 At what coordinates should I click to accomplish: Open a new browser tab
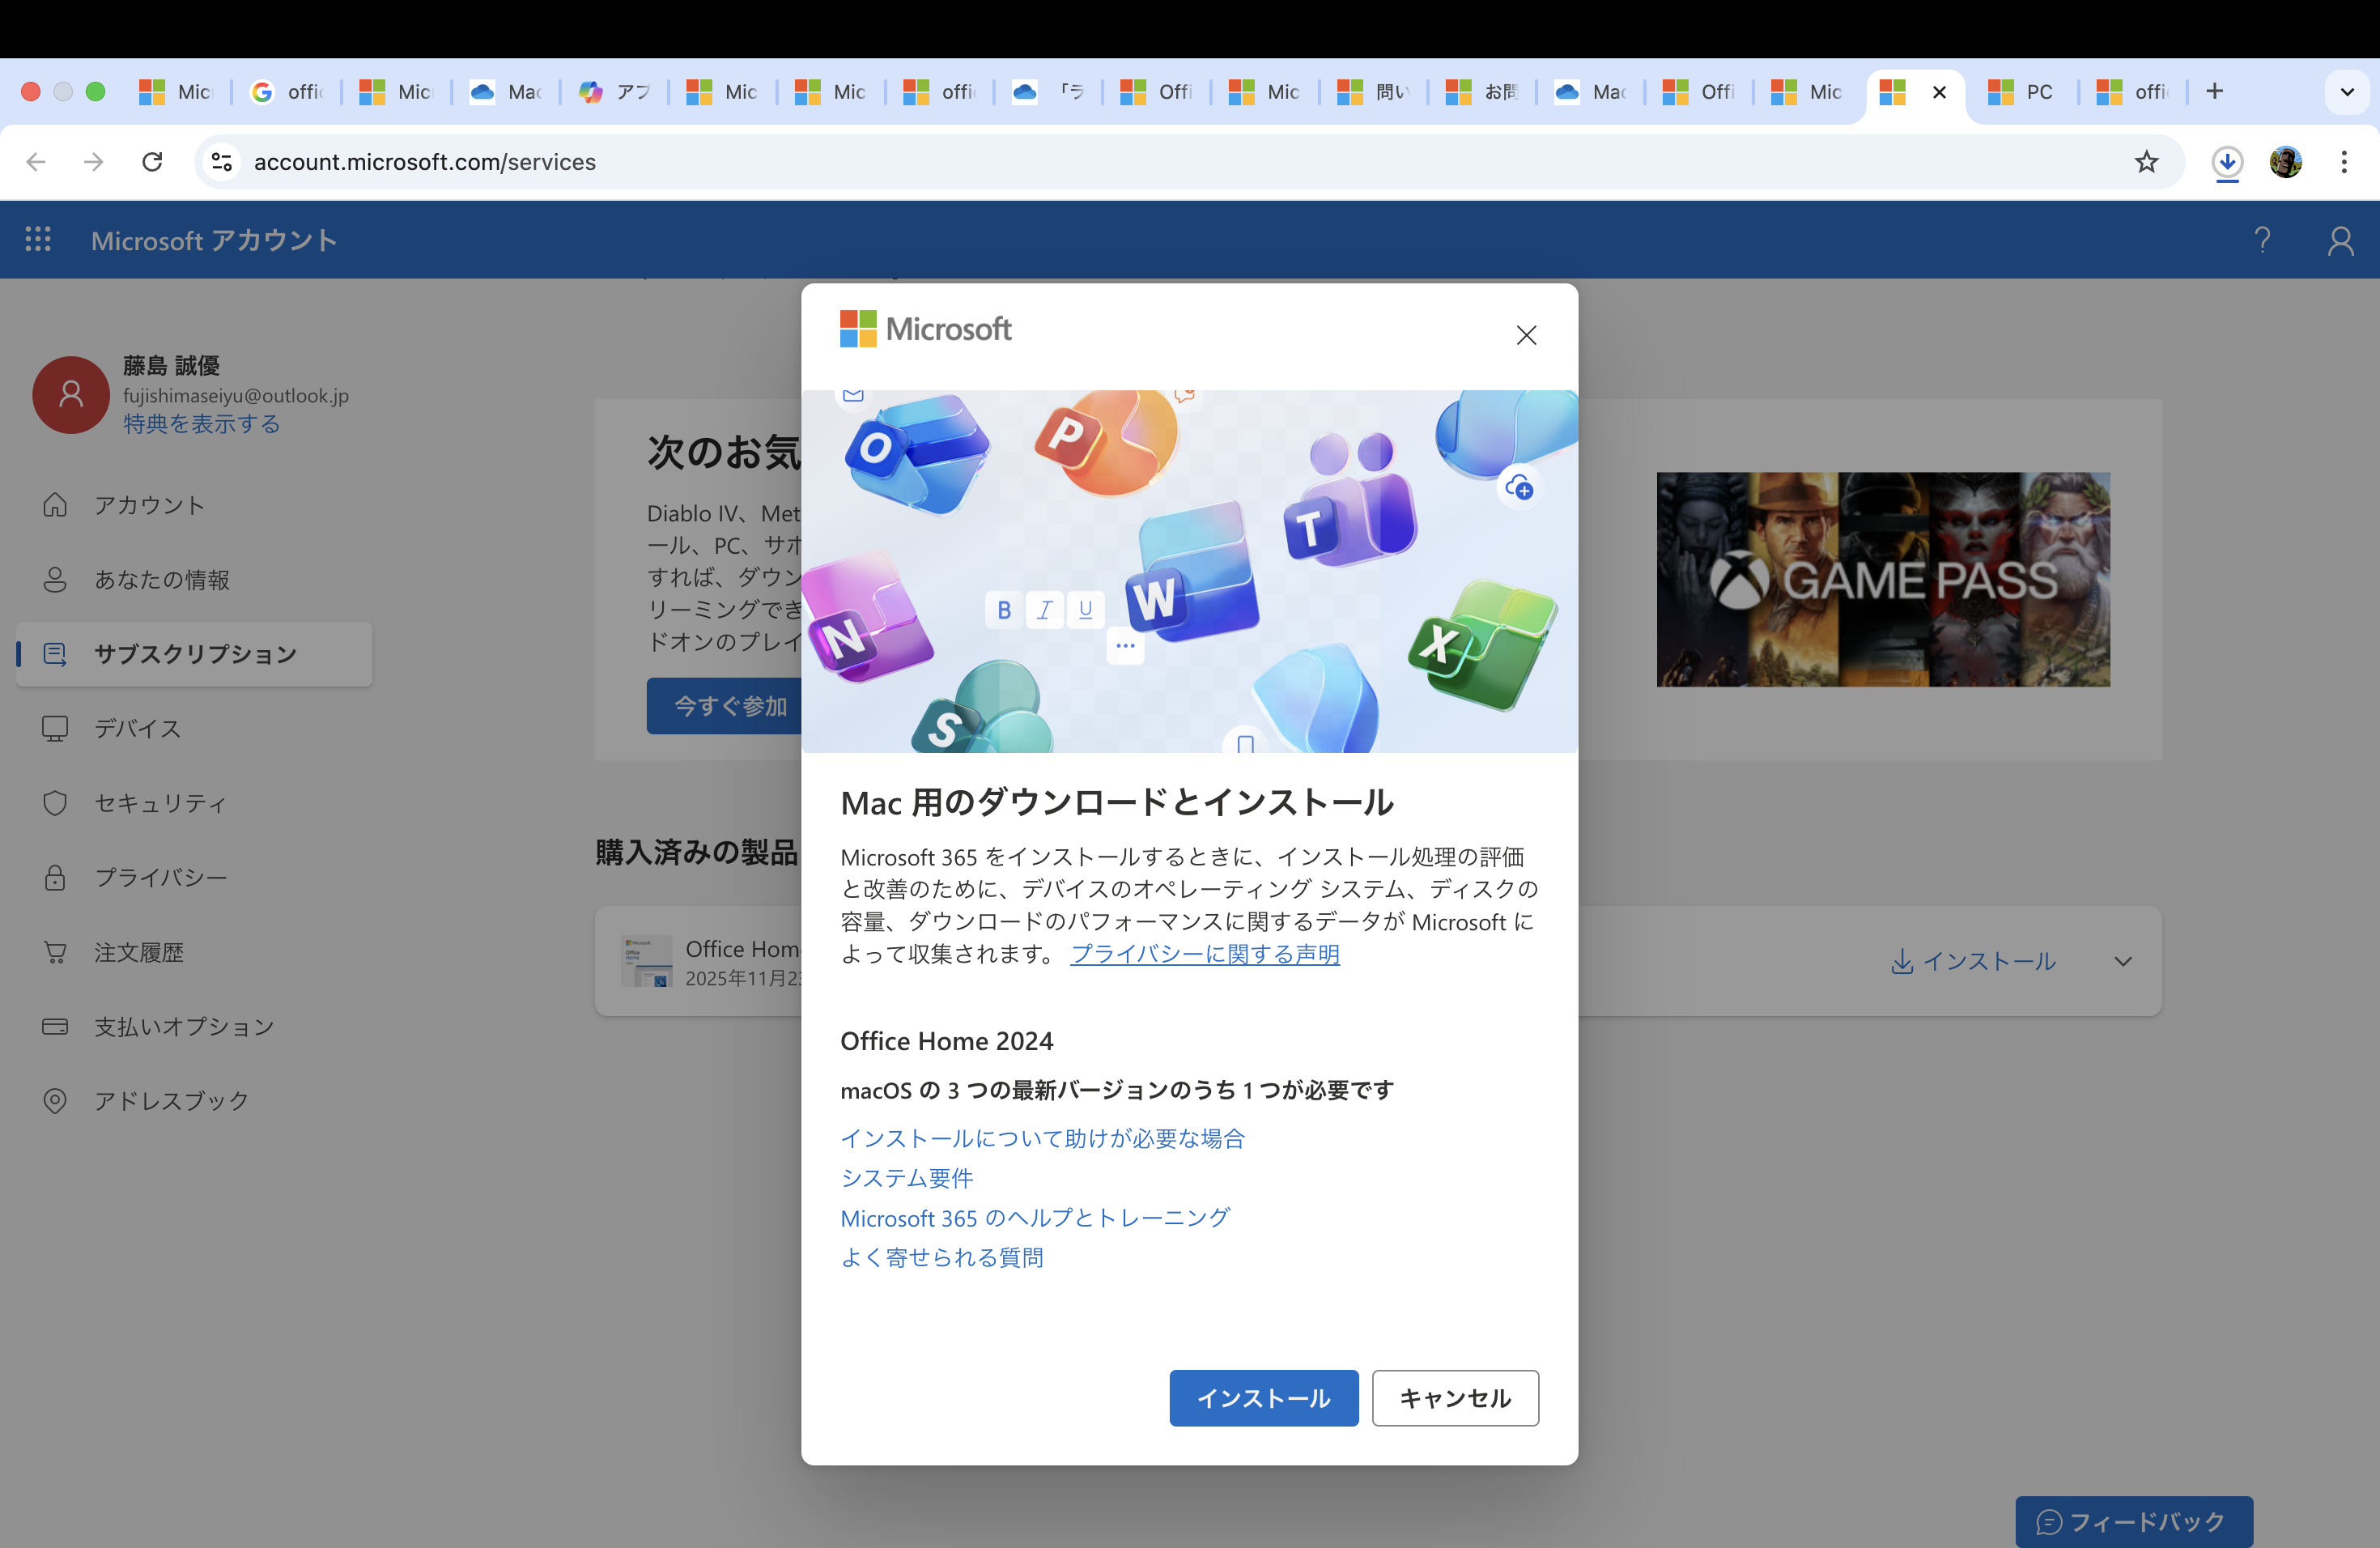(2215, 91)
